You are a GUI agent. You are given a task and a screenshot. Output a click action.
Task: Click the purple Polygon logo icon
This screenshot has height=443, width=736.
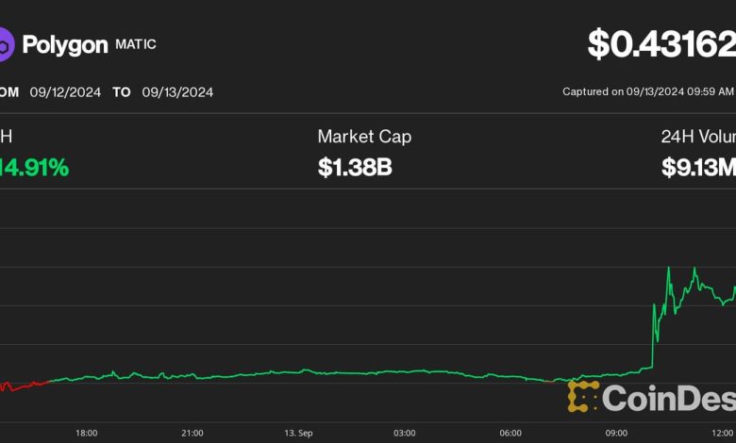tap(6, 44)
